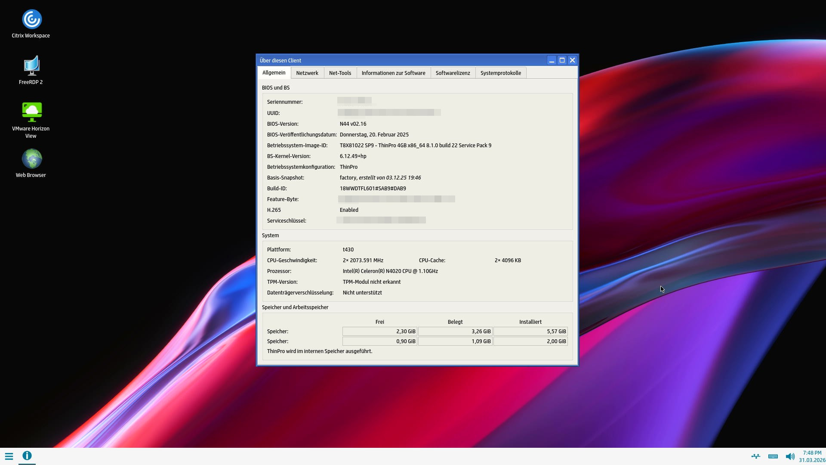View the Softwarelizenz tab
Image resolution: width=826 pixels, height=465 pixels.
click(x=453, y=73)
